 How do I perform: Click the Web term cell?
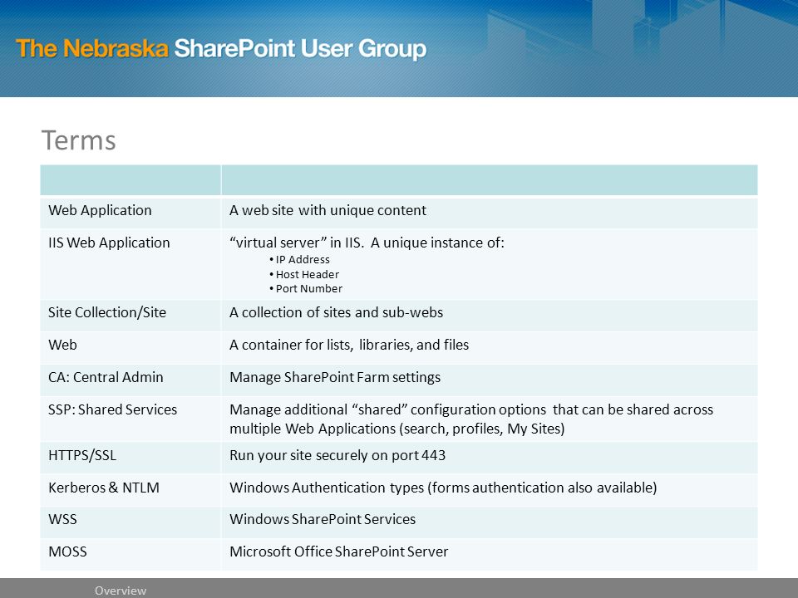131,347
